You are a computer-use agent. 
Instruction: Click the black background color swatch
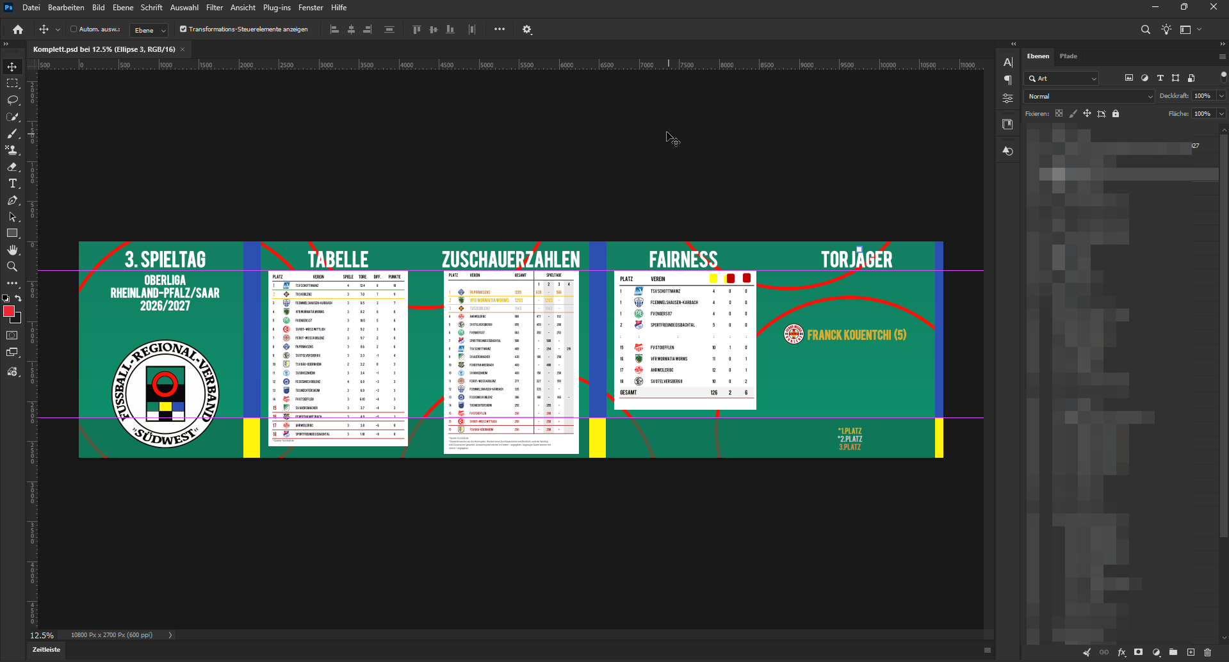coord(17,318)
